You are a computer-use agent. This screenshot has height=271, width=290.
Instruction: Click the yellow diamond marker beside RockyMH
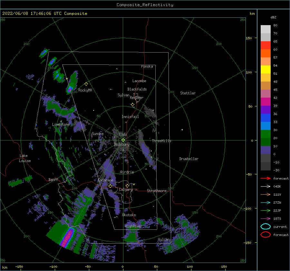tap(86, 84)
